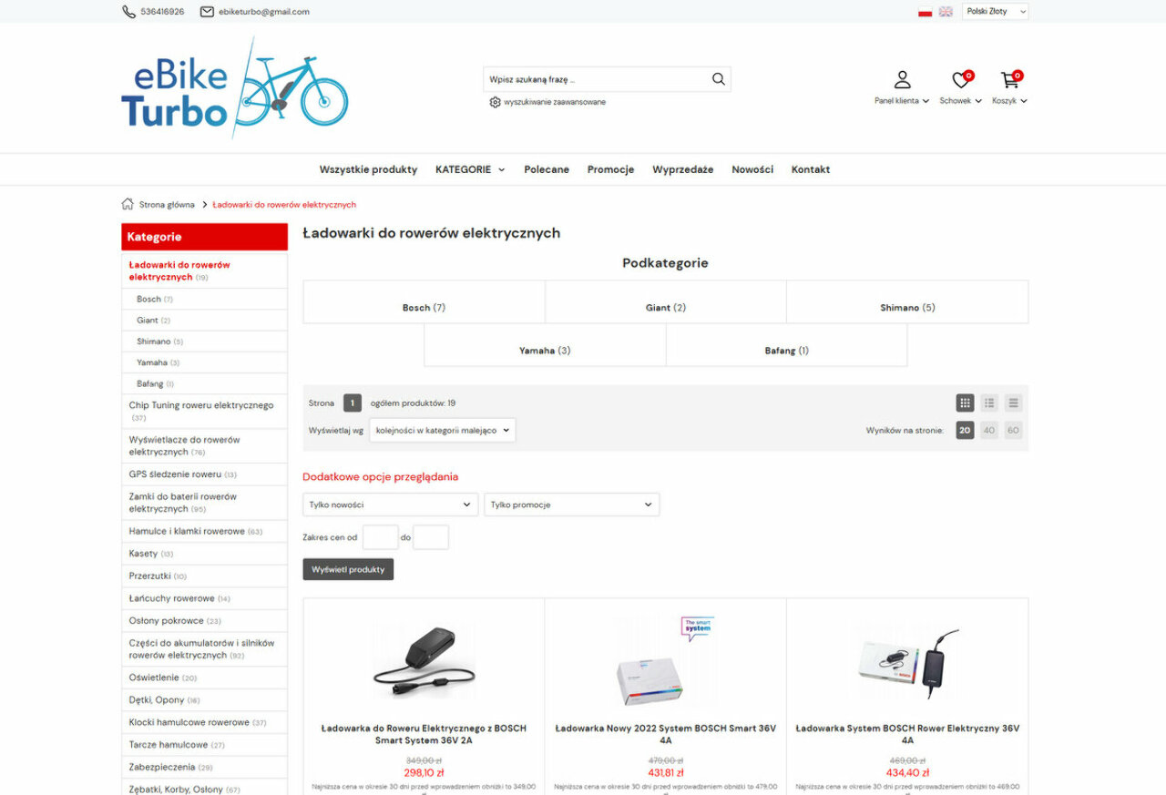Open the Bosch (7) subcategory tile
The width and height of the screenshot is (1166, 795).
[x=424, y=301]
